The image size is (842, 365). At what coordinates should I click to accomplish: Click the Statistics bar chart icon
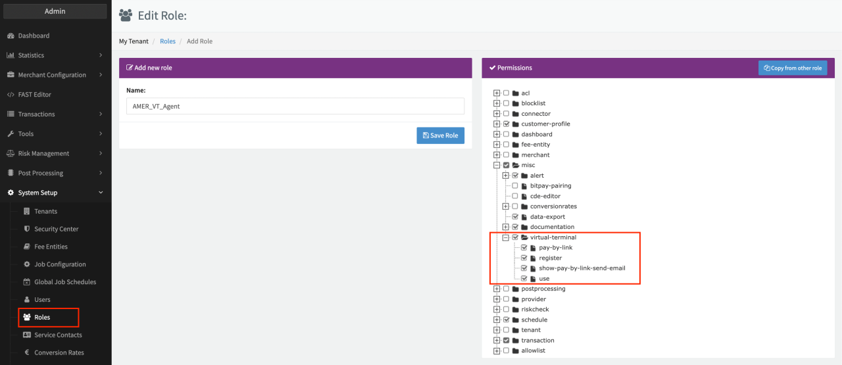[x=11, y=55]
